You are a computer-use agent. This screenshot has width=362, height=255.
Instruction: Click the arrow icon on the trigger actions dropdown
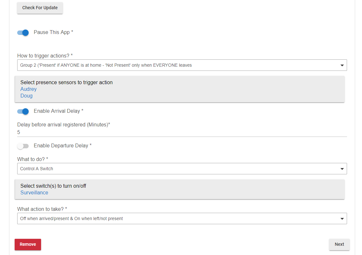[x=342, y=65]
